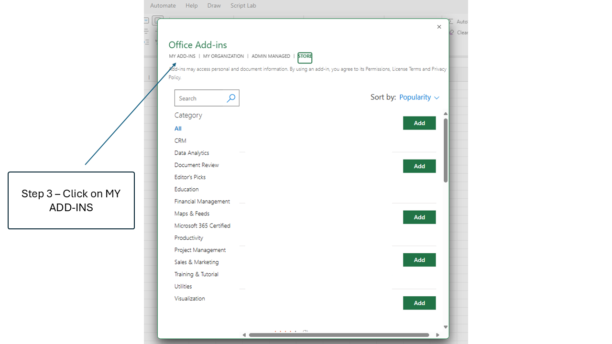Viewport: 612px width, 344px height.
Task: Filter add-ins by Data Analytics category
Action: tap(192, 152)
